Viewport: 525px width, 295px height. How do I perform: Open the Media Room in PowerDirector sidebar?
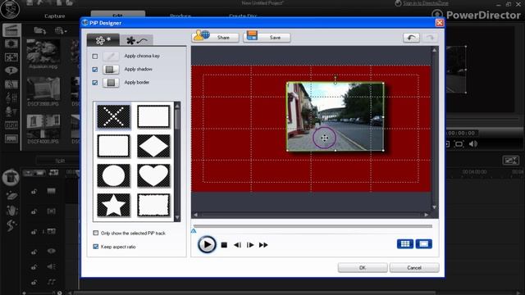pyautogui.click(x=11, y=30)
